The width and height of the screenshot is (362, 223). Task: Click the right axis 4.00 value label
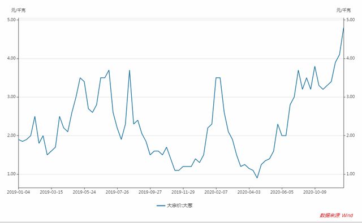click(x=351, y=58)
